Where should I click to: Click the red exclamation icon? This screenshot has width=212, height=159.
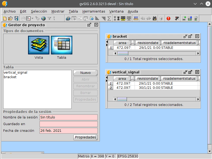(x=168, y=18)
